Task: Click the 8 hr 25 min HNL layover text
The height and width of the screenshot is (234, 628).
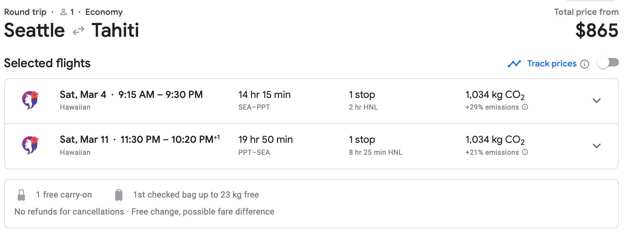Action: click(x=375, y=152)
